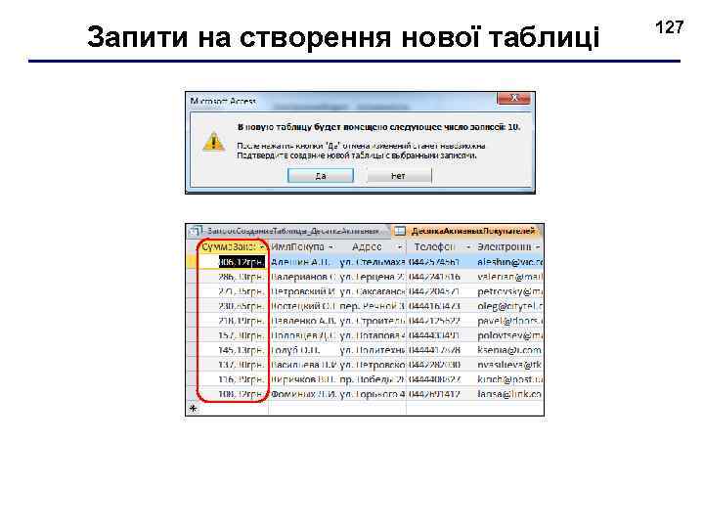This screenshot has height=528, width=704.
Task: Click the email cell starting 'polovtsev@'
Action: [509, 335]
